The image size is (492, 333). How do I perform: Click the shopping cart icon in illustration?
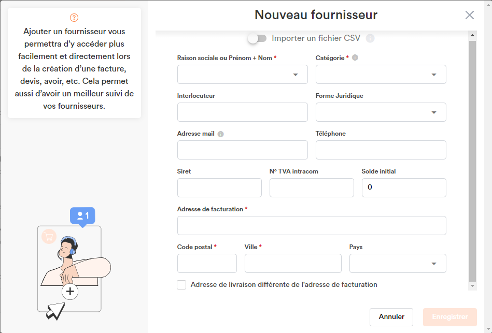click(x=49, y=237)
